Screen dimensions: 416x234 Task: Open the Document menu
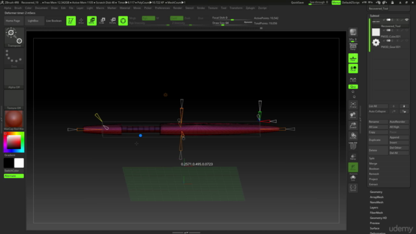point(41,8)
